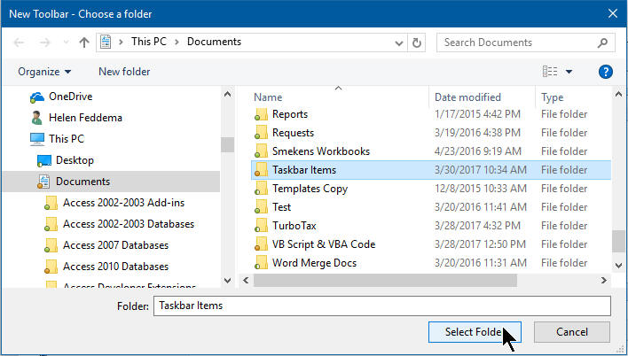
Task: Select the Word Merge Docs folder
Action: coord(314,263)
